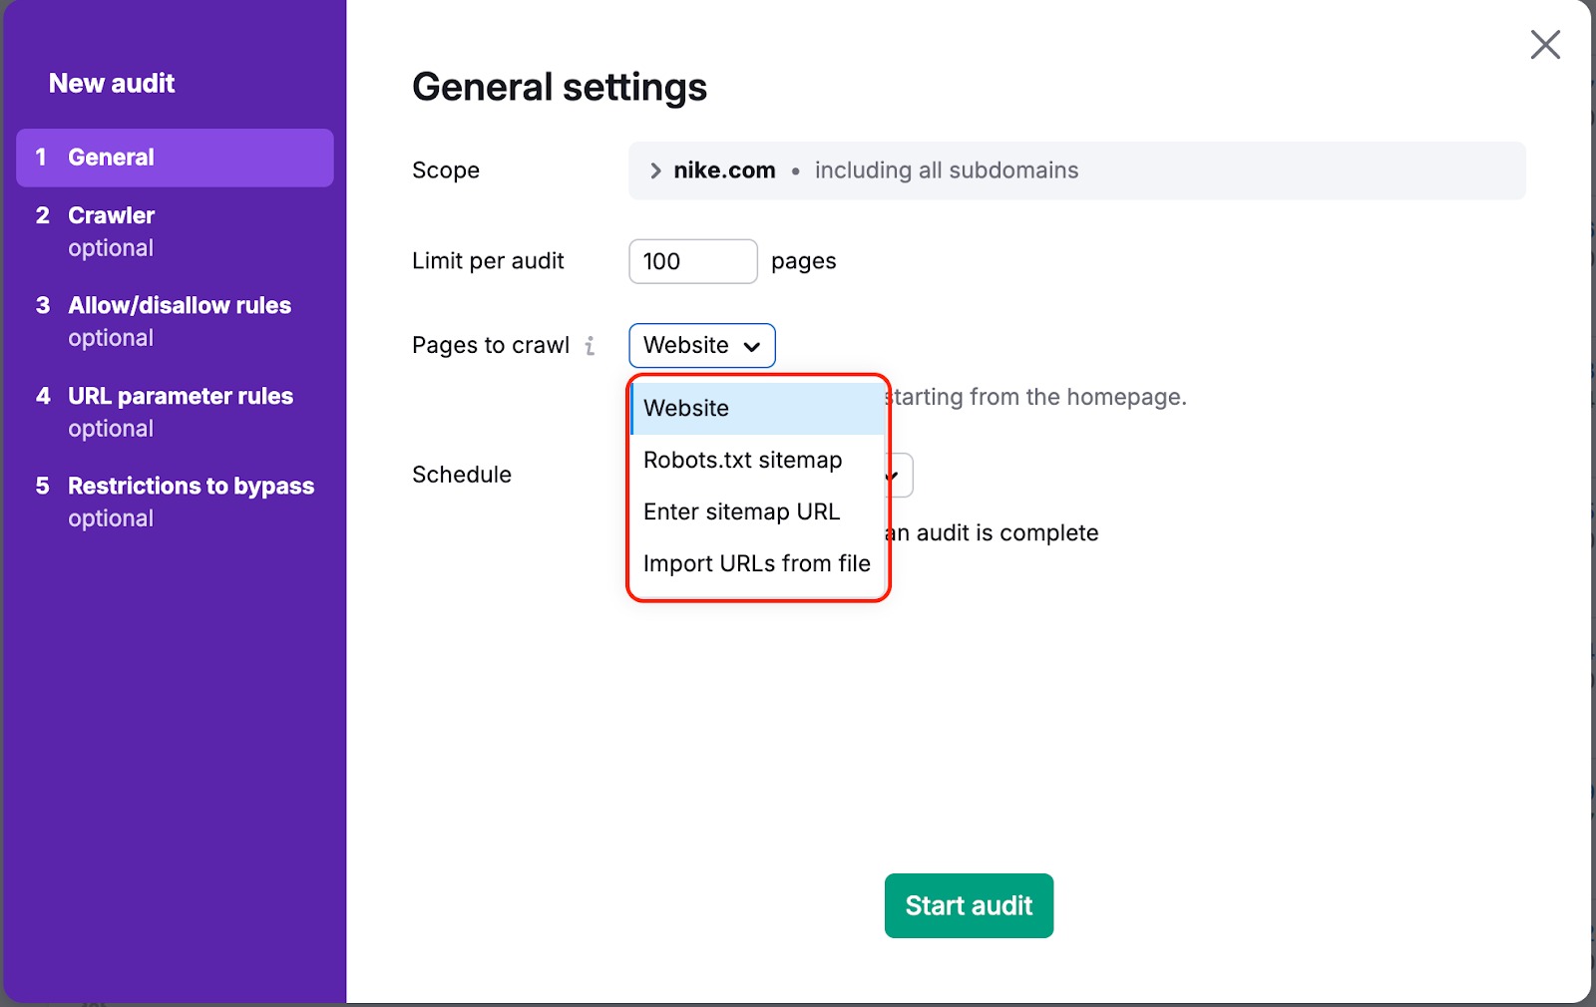The image size is (1596, 1007).
Task: Click the dropdown arrow on the Website selector
Action: tap(752, 346)
